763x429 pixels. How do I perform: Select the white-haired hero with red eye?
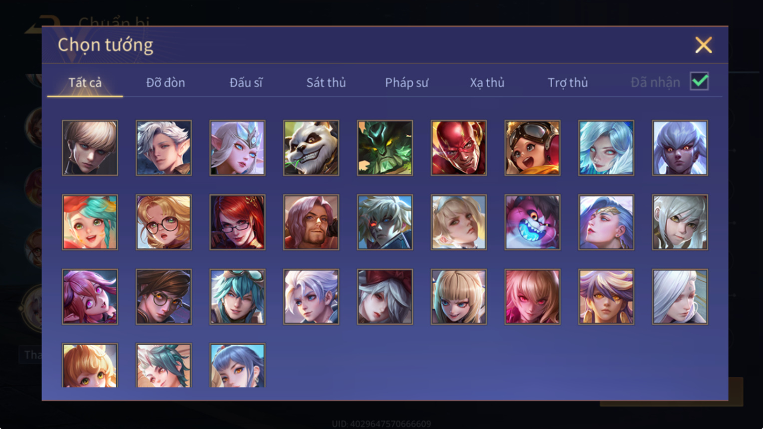click(385, 222)
